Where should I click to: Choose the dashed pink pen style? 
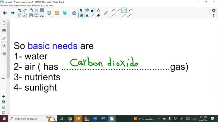(x=124, y=15)
